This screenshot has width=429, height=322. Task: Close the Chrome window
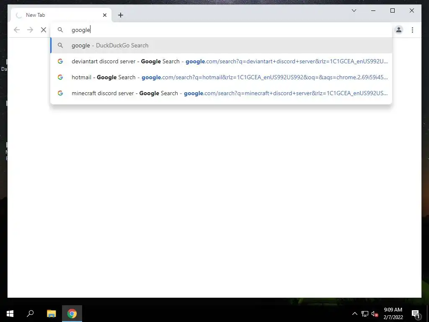tap(411, 10)
